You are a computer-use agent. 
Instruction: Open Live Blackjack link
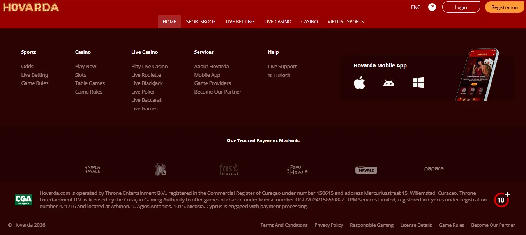(x=147, y=83)
